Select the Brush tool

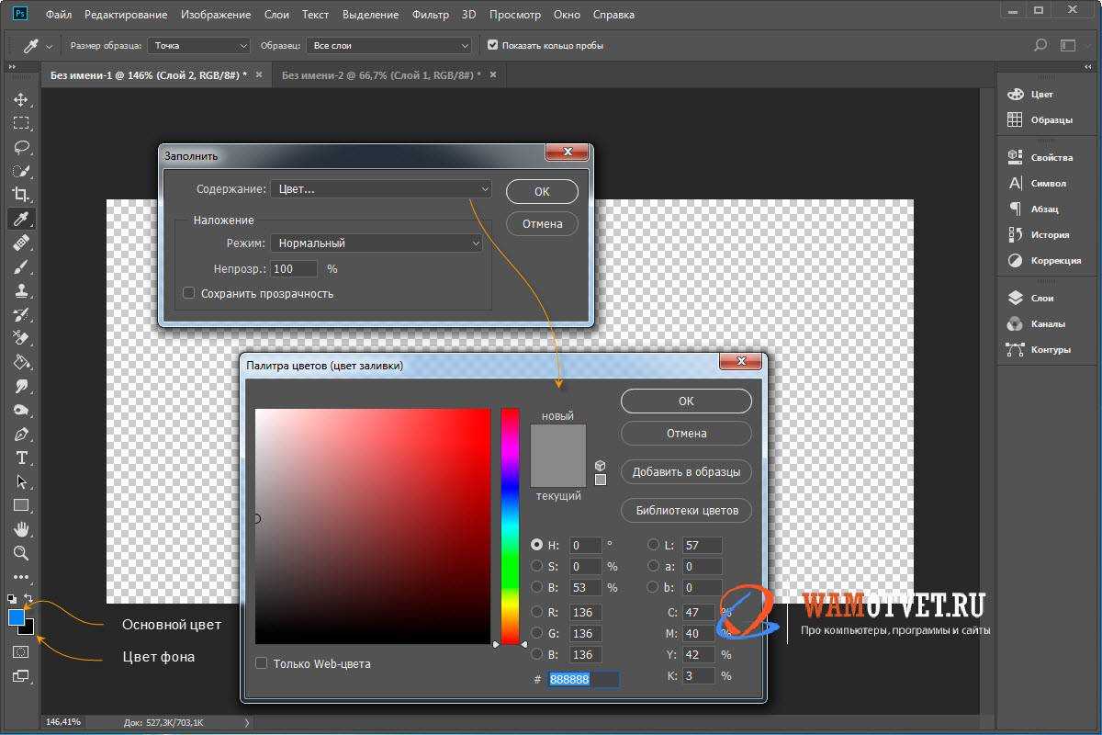point(20,266)
